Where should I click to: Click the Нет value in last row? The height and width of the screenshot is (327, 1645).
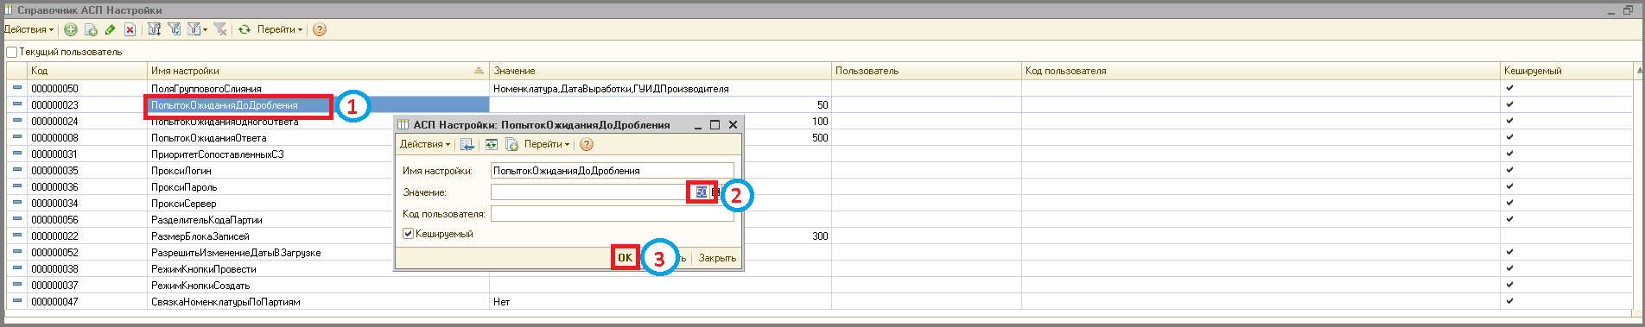click(501, 302)
